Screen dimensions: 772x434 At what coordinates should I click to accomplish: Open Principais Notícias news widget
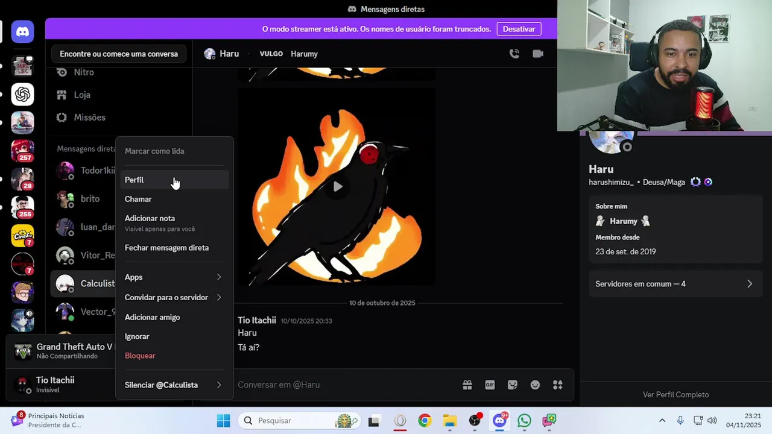point(48,420)
